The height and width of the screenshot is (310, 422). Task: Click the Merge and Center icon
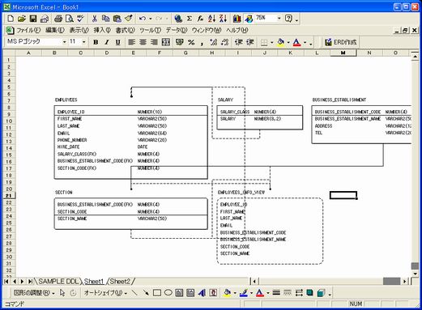point(166,42)
